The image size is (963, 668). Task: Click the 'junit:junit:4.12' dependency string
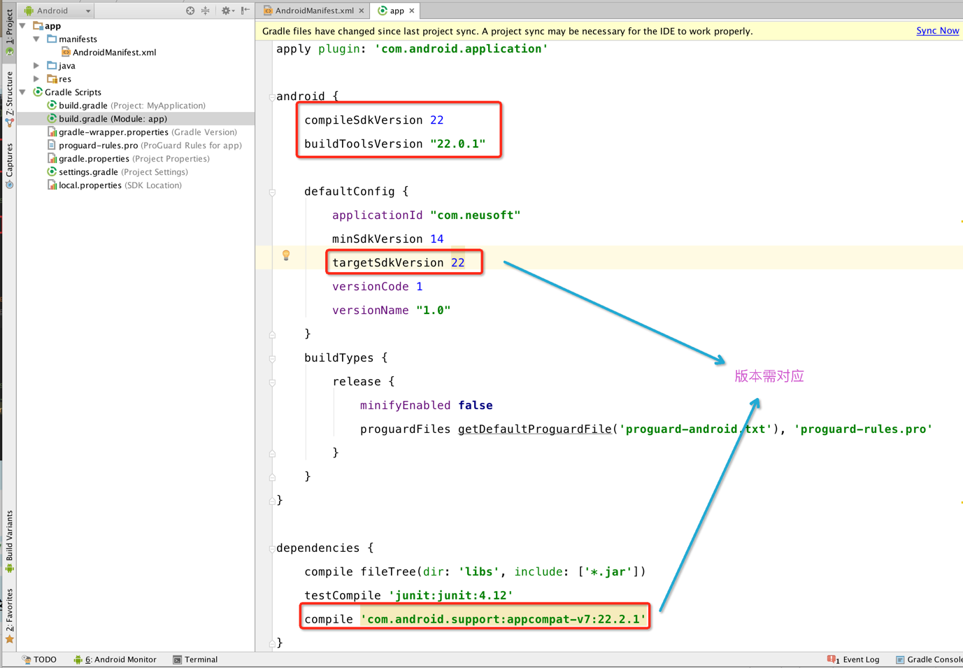coord(451,596)
